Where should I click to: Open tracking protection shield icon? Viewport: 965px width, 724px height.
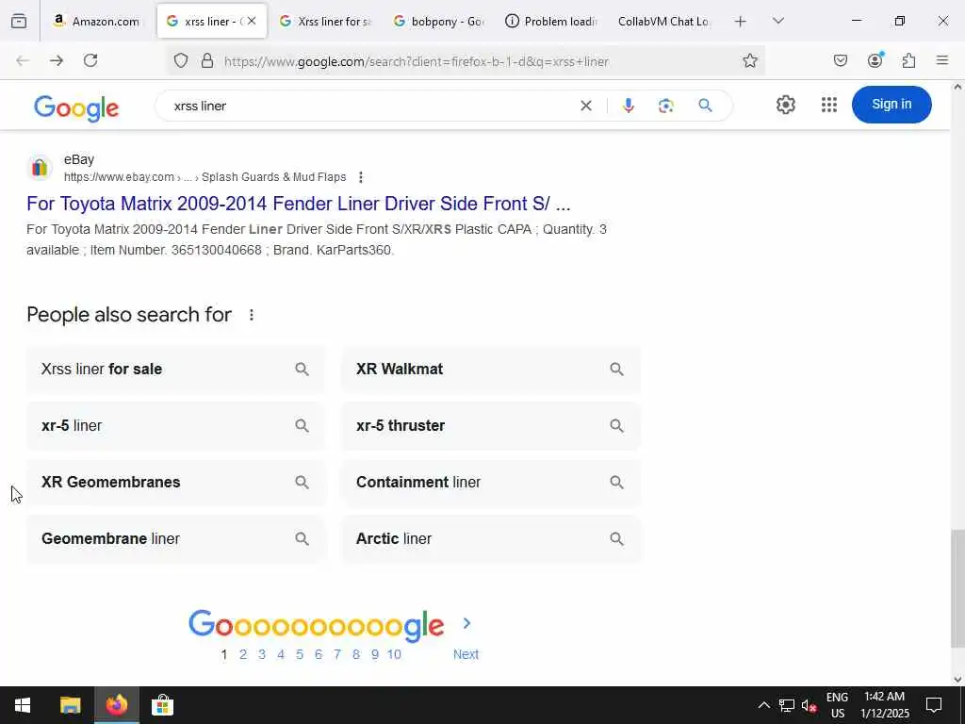coord(180,60)
